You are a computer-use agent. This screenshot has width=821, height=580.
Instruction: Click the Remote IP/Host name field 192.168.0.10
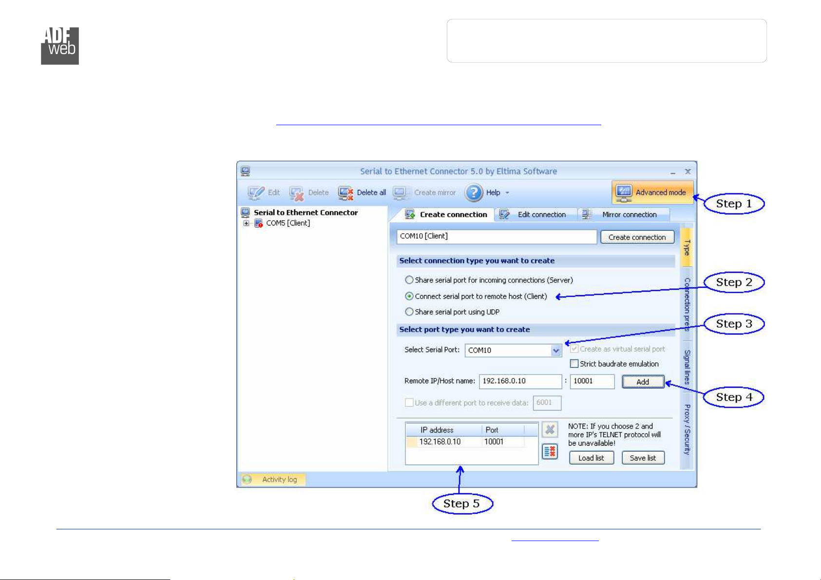(x=520, y=381)
